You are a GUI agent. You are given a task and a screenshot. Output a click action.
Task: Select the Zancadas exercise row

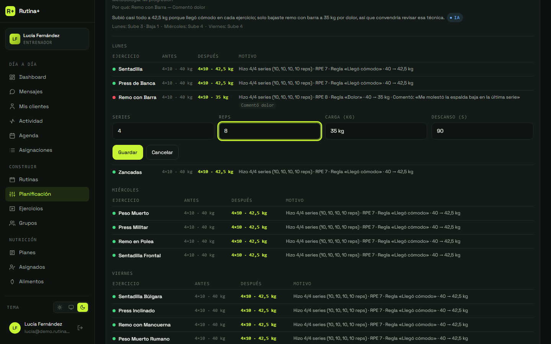coord(323,172)
